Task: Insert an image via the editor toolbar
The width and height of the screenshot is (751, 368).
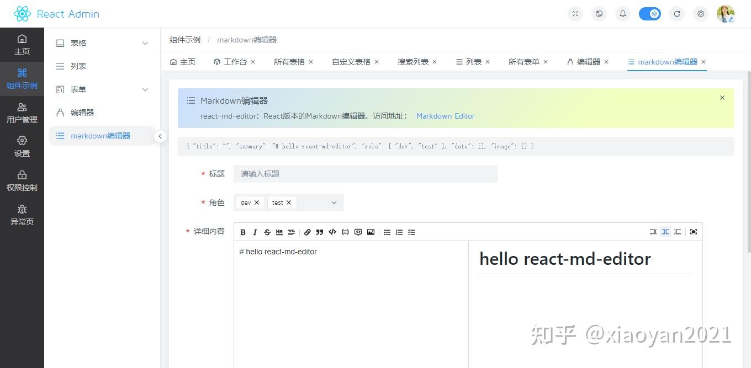Action: [x=372, y=232]
